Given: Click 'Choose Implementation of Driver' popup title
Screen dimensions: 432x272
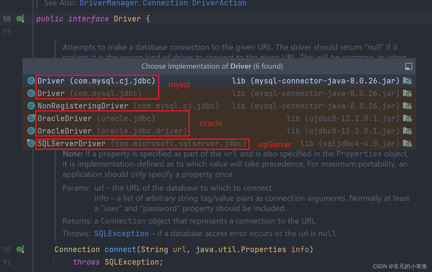Looking at the screenshot, I should (212, 66).
